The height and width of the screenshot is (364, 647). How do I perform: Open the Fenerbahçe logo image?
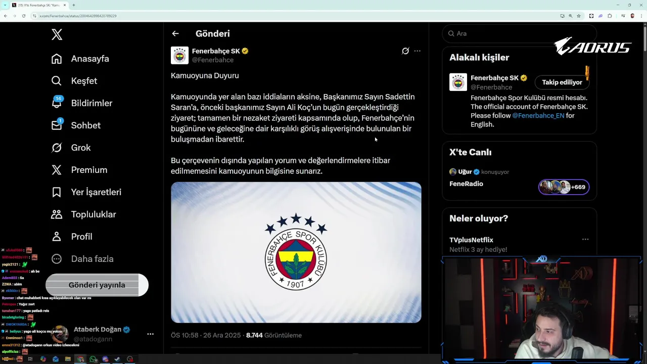[x=296, y=252]
